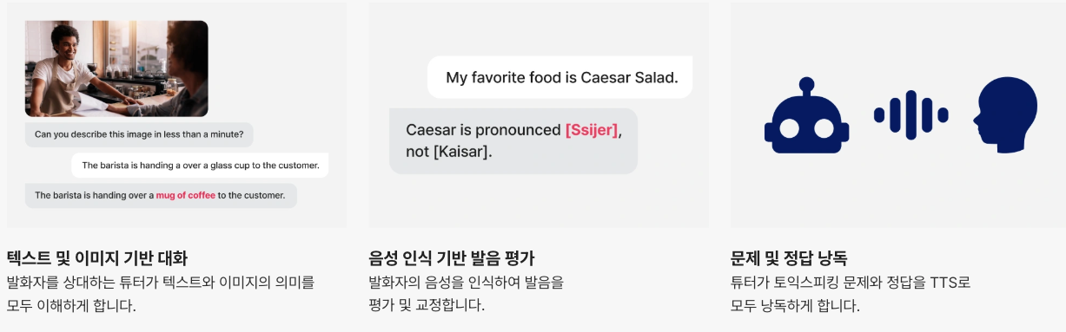This screenshot has width=1066, height=332.
Task: Open the barista cafe photo
Action: [x=116, y=68]
